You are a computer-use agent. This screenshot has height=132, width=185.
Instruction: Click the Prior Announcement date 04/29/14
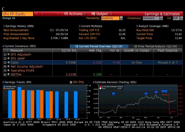pos(62,34)
